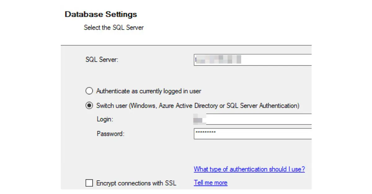
Task: Click the Switch user option description text
Action: (x=197, y=106)
